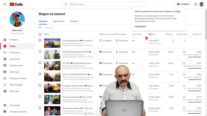Open the help question mark icon
This screenshot has width=207, height=116.
[195, 4]
